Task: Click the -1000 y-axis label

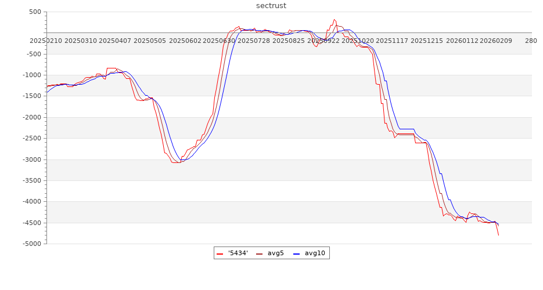Action: pyautogui.click(x=31, y=75)
